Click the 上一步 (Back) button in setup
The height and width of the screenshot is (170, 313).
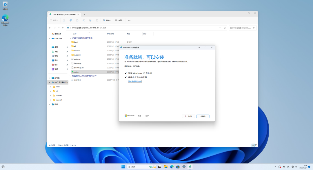[188, 116]
